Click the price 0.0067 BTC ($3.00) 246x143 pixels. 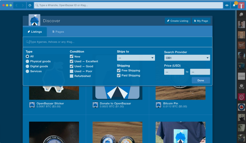[x=49, y=107]
